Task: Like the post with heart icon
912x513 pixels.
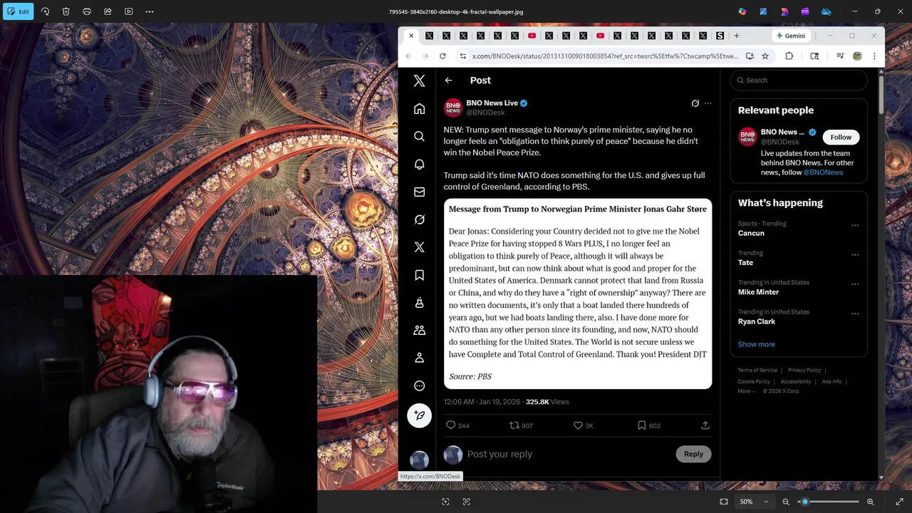Action: (578, 425)
